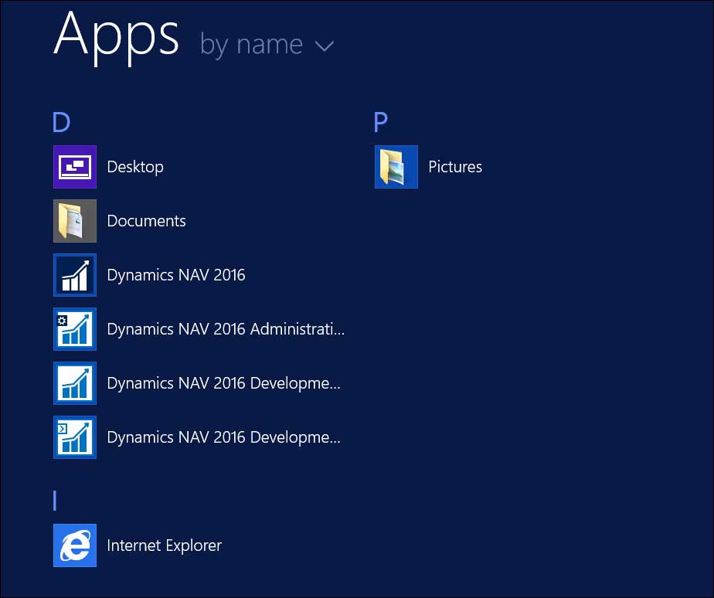This screenshot has width=714, height=598.
Task: Click the "Internet Explorer" text label
Action: tap(164, 545)
